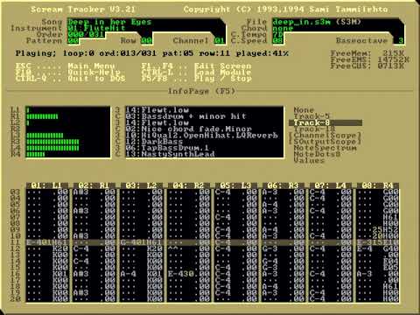420x315 pixels.
Task: Click the InfoPage (F5) heading
Action: 202,91
